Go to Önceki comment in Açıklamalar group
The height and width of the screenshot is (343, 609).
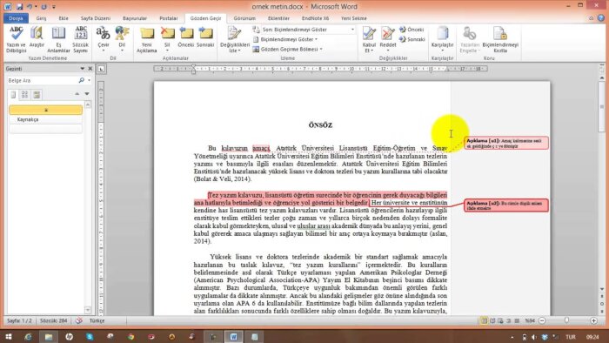pos(186,37)
